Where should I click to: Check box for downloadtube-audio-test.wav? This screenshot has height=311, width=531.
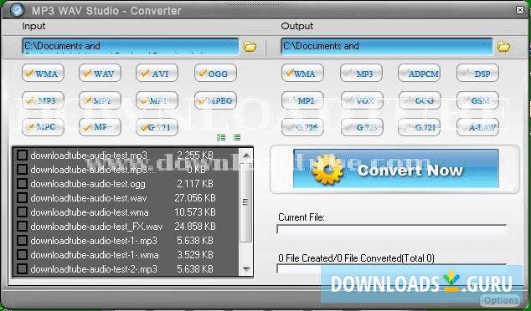(x=22, y=198)
